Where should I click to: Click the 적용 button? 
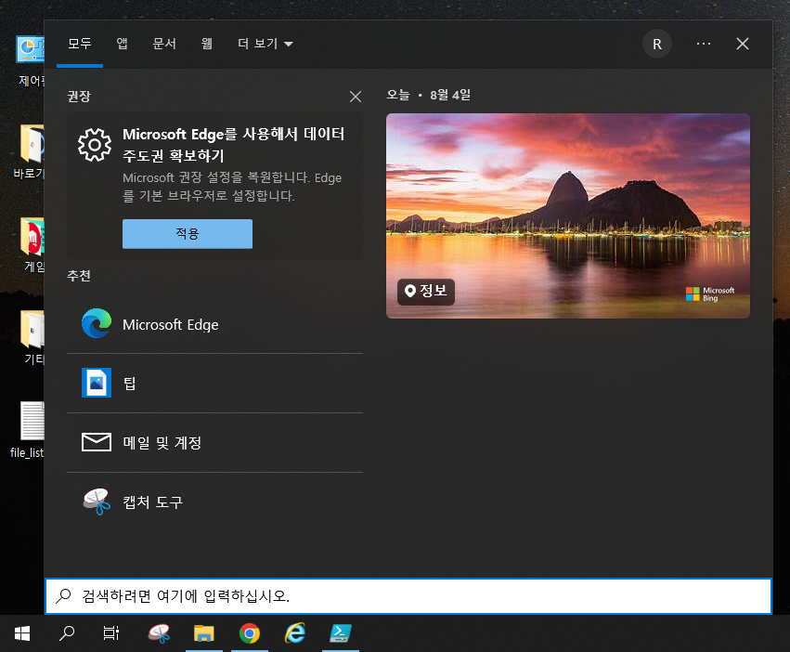pyautogui.click(x=188, y=233)
